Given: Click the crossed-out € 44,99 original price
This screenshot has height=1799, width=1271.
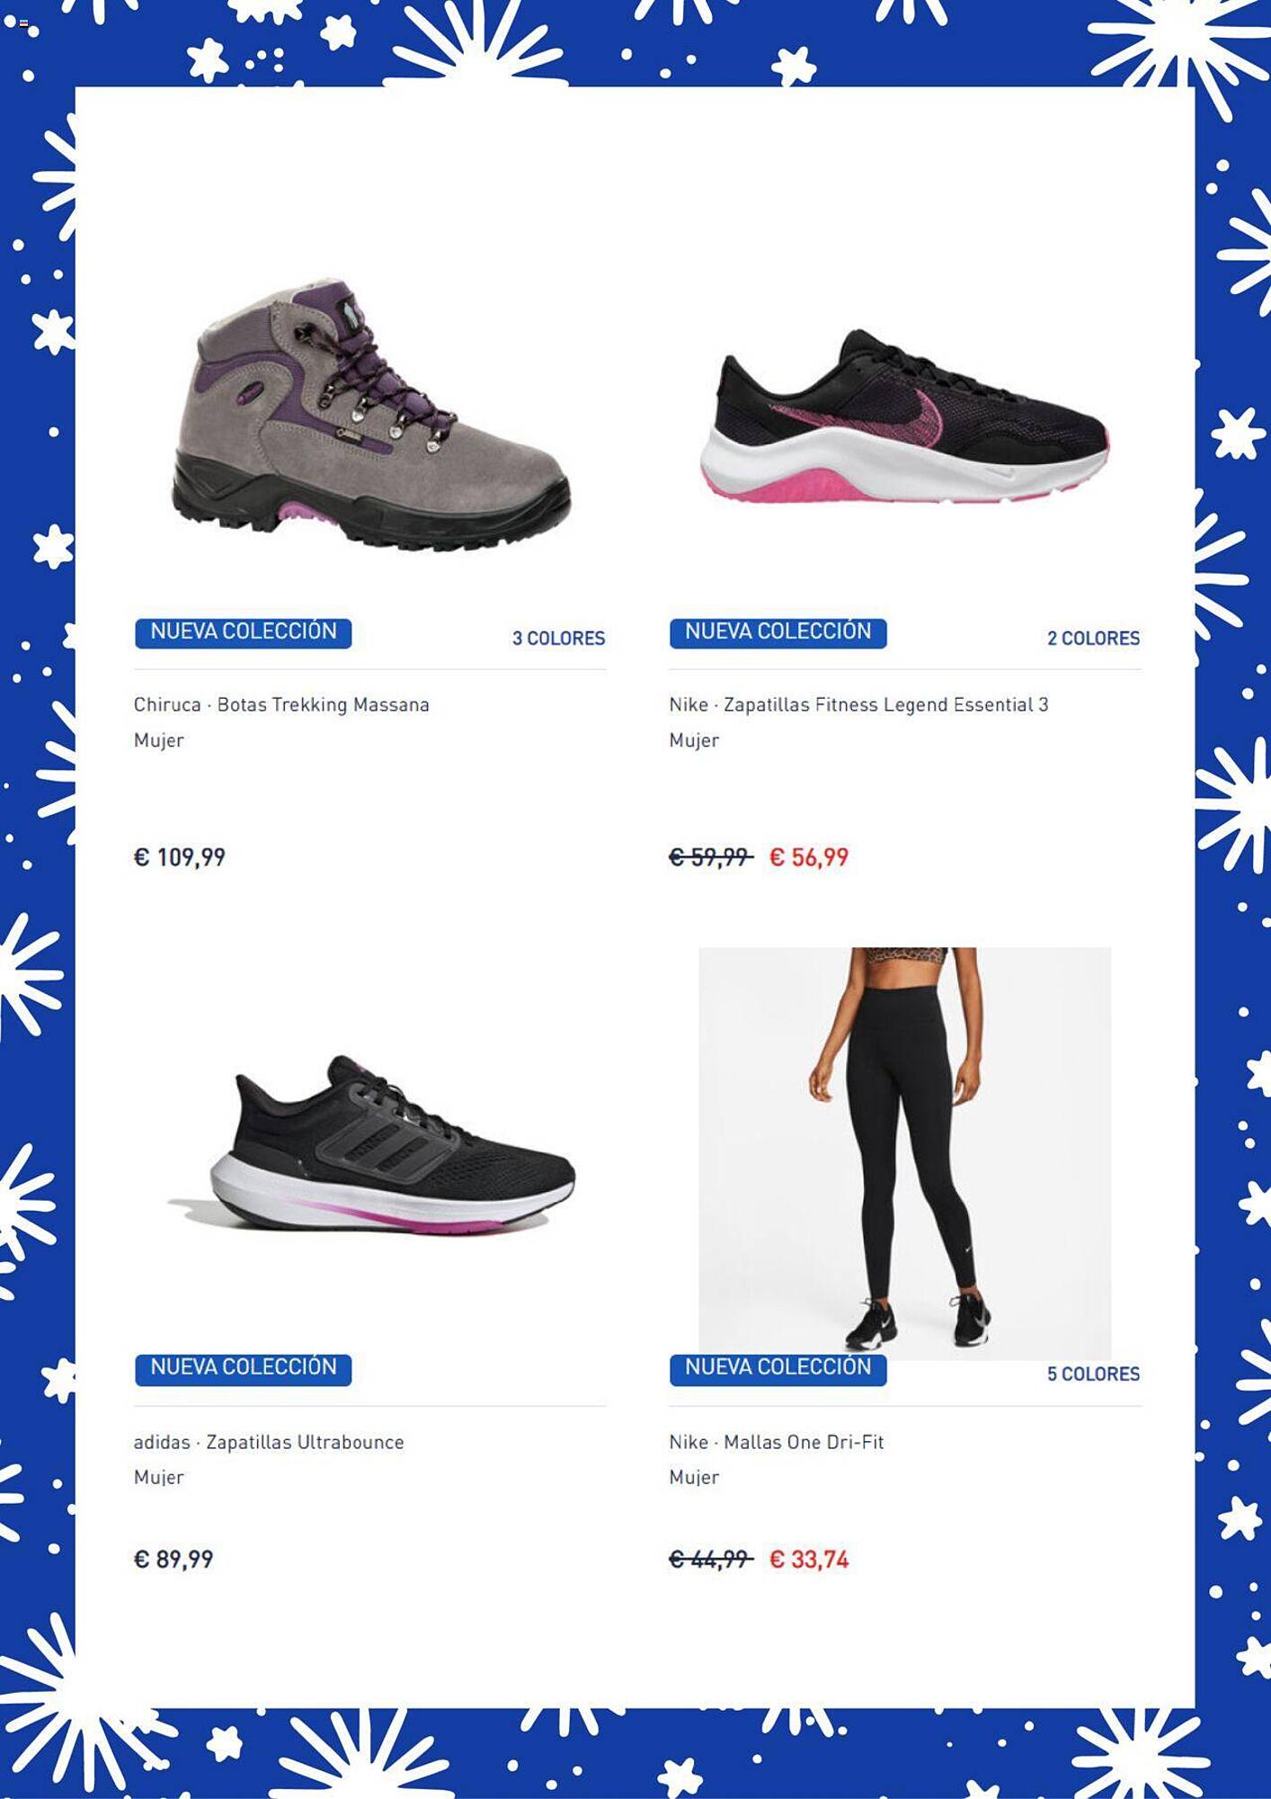Looking at the screenshot, I should tap(710, 1559).
